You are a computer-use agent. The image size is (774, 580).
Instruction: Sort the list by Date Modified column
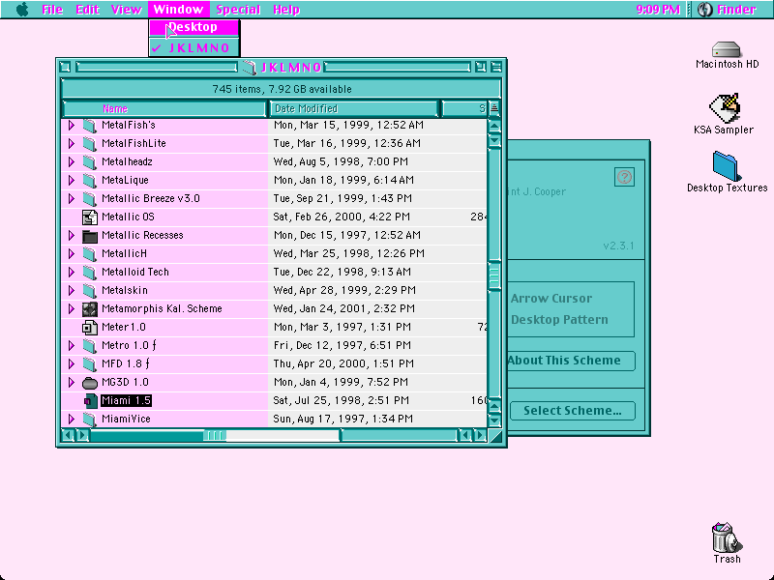click(x=353, y=108)
